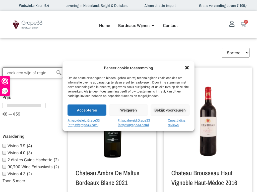Open the WebwinkelKeur 9,5 rating badge

coord(5,86)
